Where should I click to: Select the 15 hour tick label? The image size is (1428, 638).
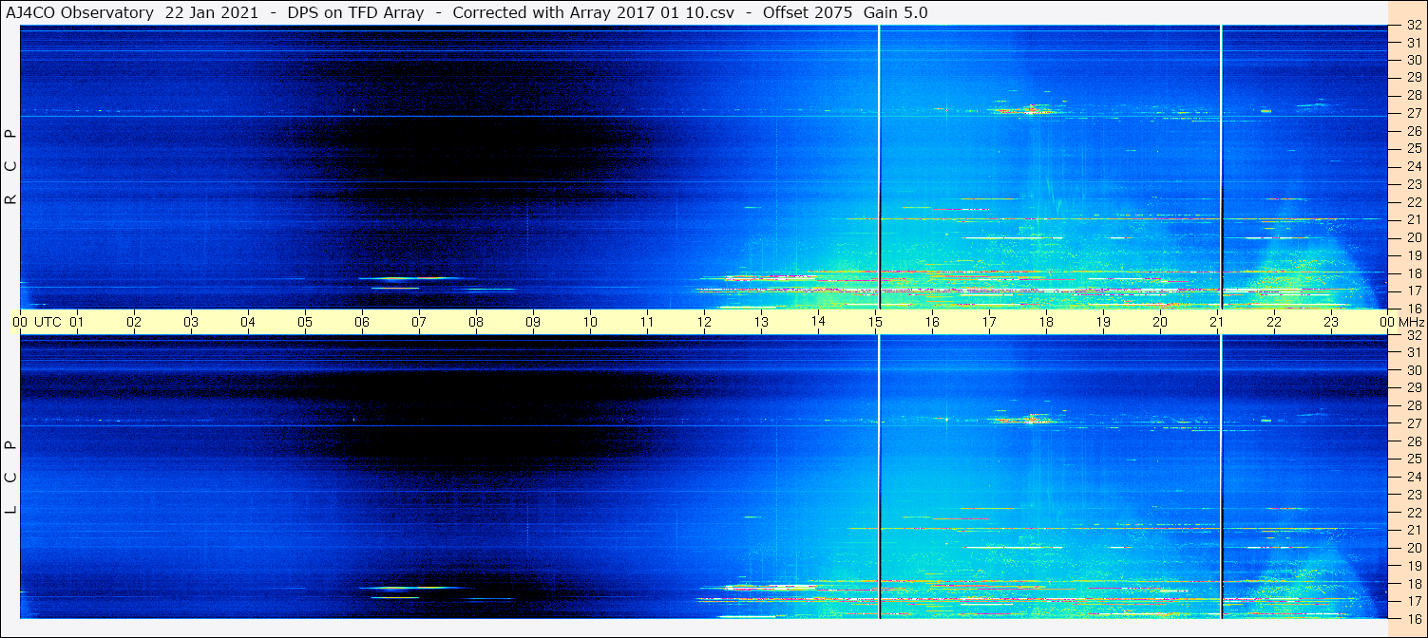(x=875, y=322)
